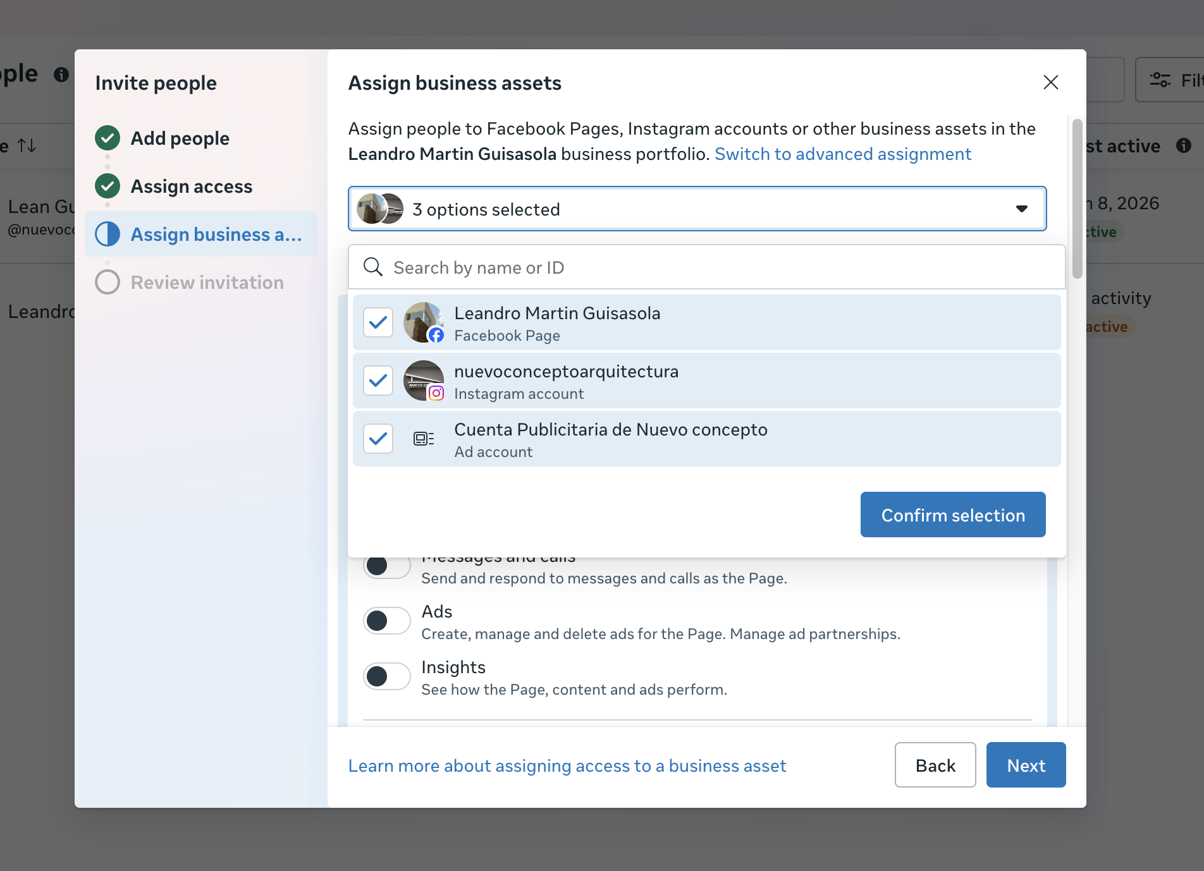The image size is (1204, 871).
Task: Click the Assign business assets step icon
Action: click(x=107, y=234)
